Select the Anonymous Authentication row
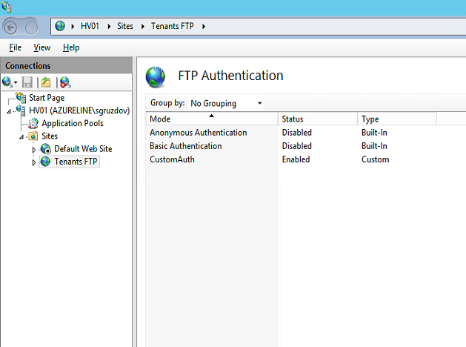Screen dimensions: 466x347 point(291,133)
